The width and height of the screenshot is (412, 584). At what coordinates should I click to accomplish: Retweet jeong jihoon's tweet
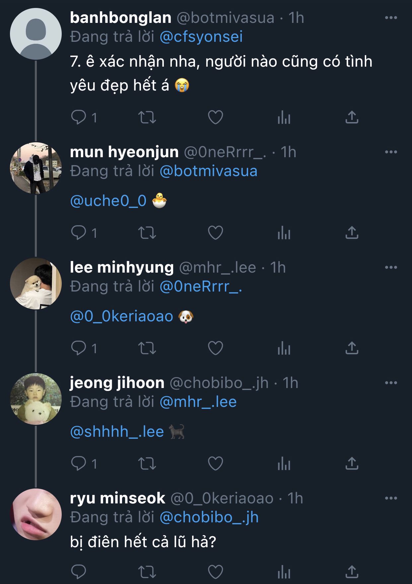(x=147, y=464)
